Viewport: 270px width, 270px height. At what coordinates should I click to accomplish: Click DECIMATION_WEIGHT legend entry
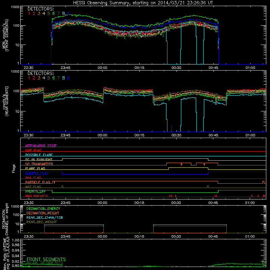43,213
